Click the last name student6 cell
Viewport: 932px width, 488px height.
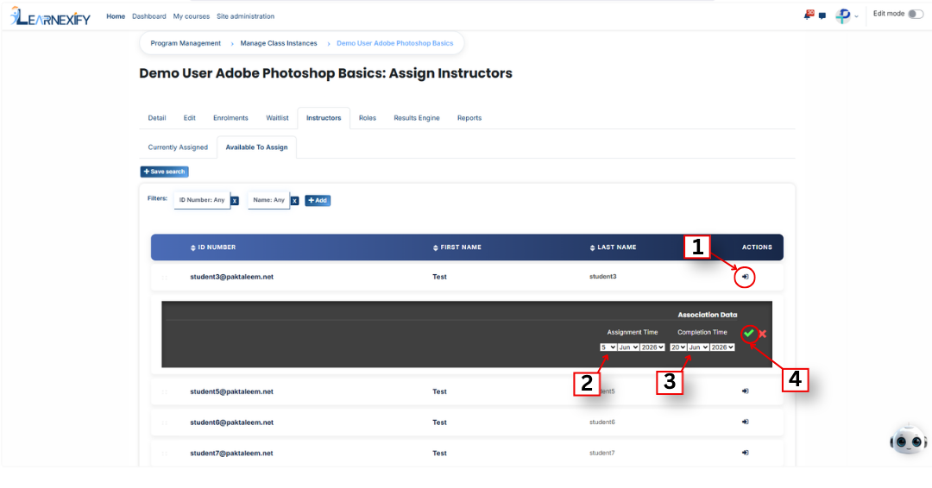602,422
